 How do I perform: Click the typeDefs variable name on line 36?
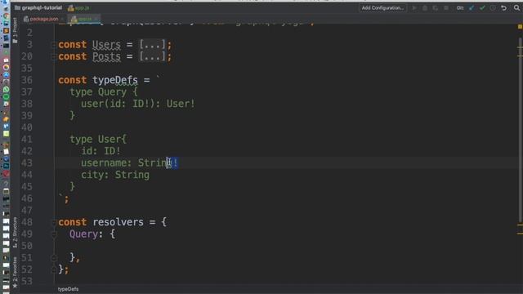tap(115, 80)
